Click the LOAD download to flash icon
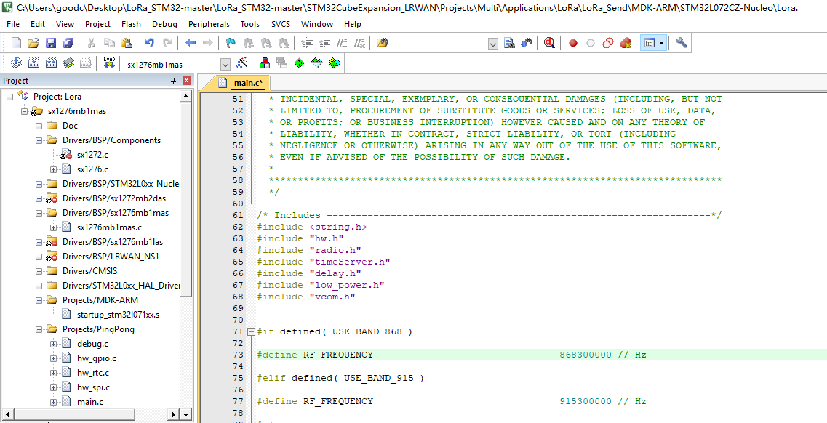Image resolution: width=827 pixels, height=423 pixels. [109, 64]
